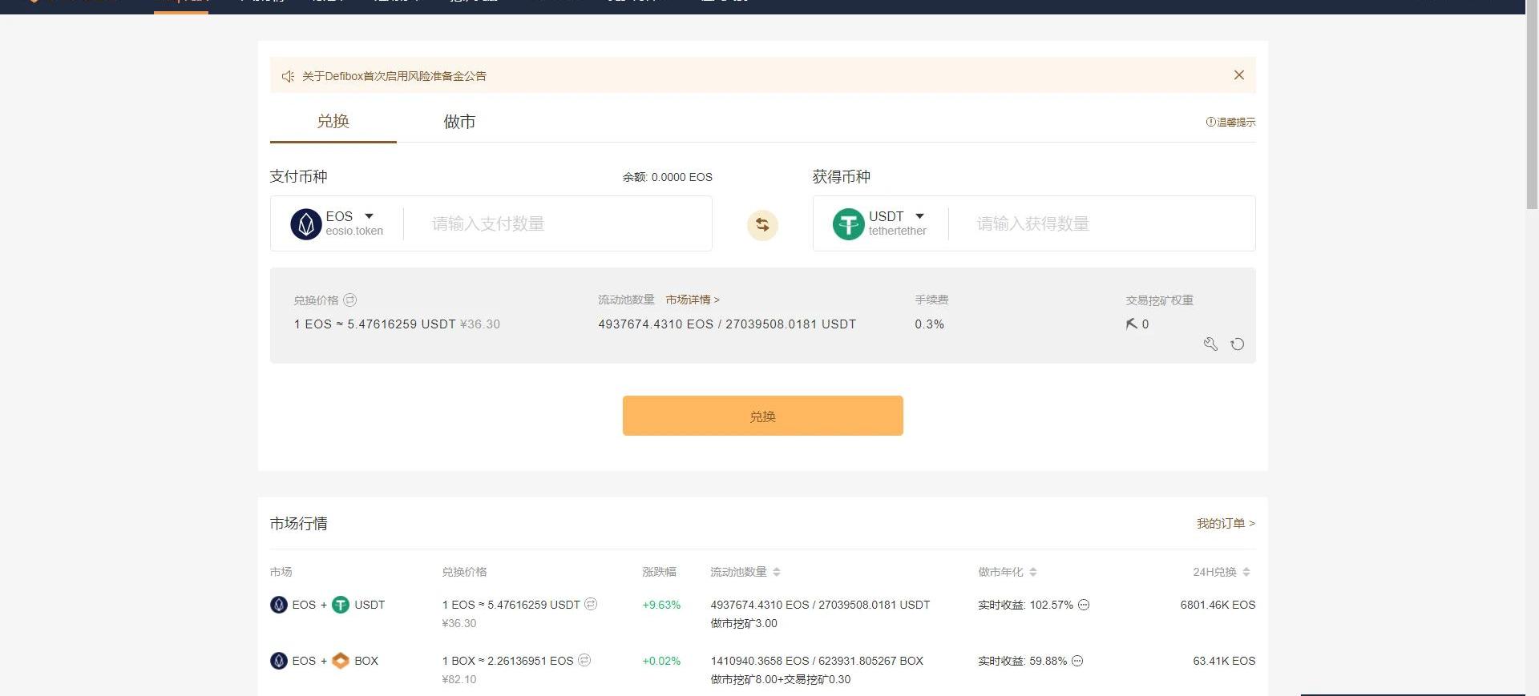This screenshot has height=696, width=1539.
Task: Open the 市场详情 link
Action: click(x=692, y=300)
